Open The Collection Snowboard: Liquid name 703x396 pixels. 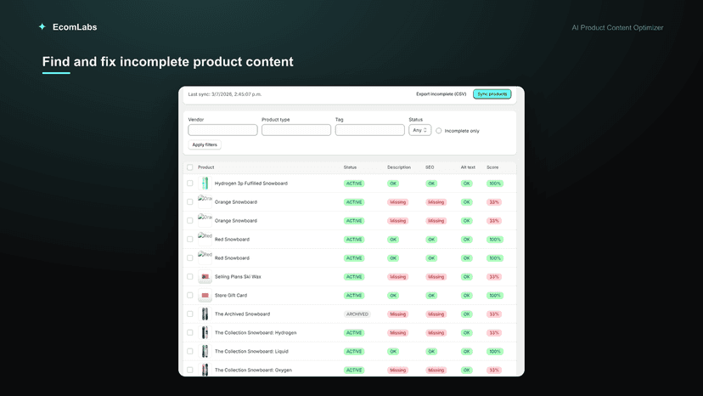pos(251,351)
